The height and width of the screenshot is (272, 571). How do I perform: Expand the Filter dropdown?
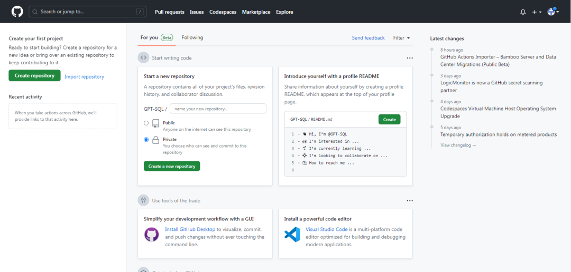coord(401,38)
